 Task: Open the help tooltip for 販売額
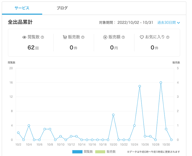[123, 37]
